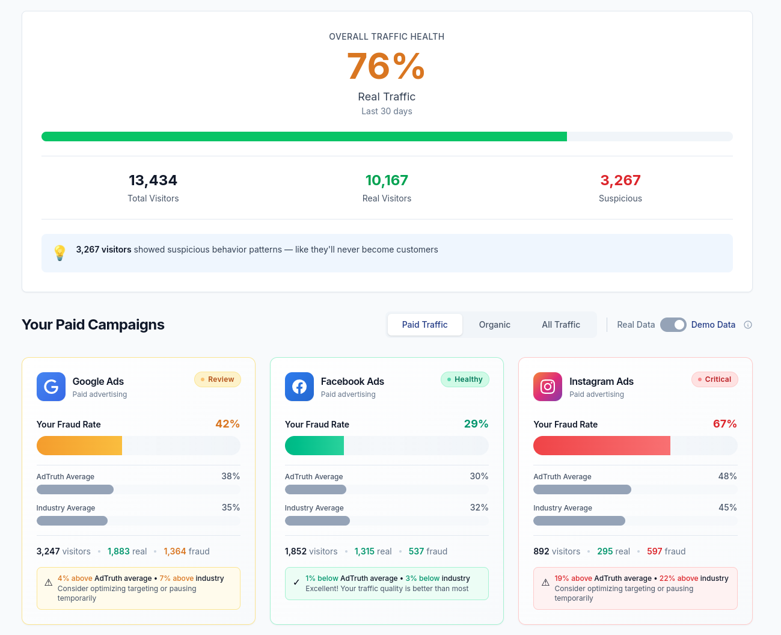Click the Healthy status badge on Facebook Ads
The height and width of the screenshot is (635, 781).
(465, 379)
